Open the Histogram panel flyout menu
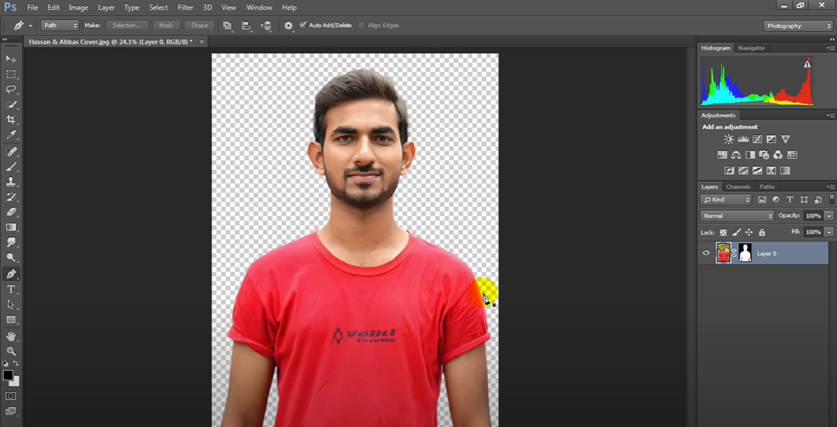This screenshot has height=427, width=837. coord(830,48)
